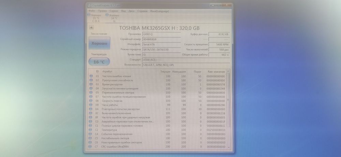The height and width of the screenshot is (157, 341).
Task: Select the 'Часы работы' attribute name
Action: click(110, 105)
